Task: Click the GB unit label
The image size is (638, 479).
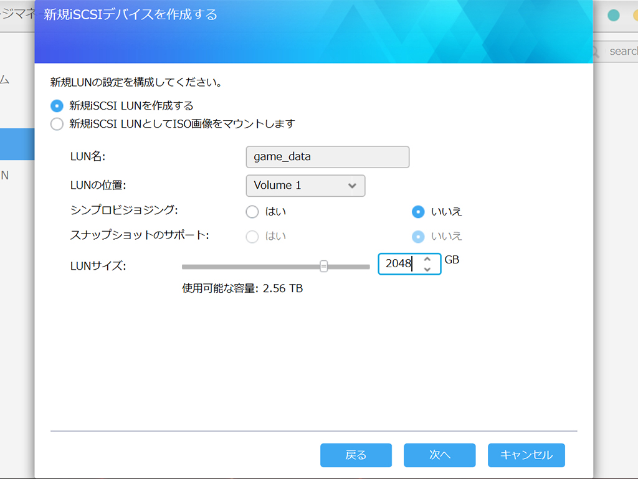Action: point(452,259)
